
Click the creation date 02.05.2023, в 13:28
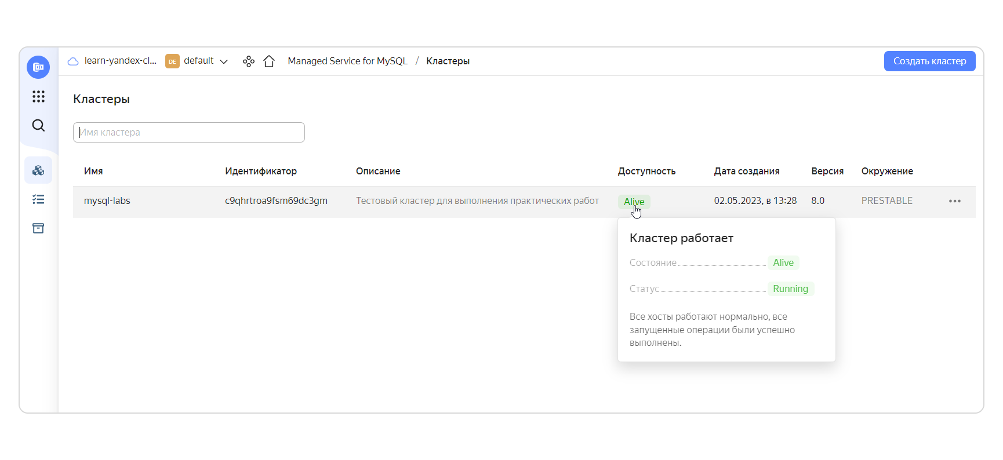click(755, 201)
